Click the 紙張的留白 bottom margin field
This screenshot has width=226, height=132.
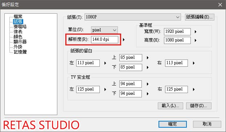pyautogui.click(x=131, y=67)
